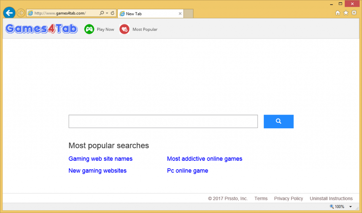Screen dimensions: 362x213
Task: Click the browser Back arrow button
Action: pos(9,13)
